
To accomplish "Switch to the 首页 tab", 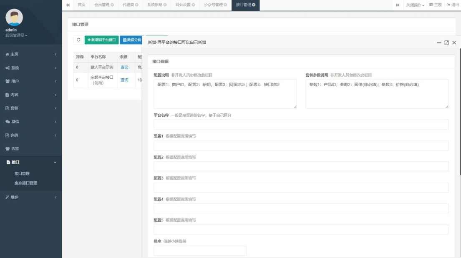I will (x=81, y=5).
